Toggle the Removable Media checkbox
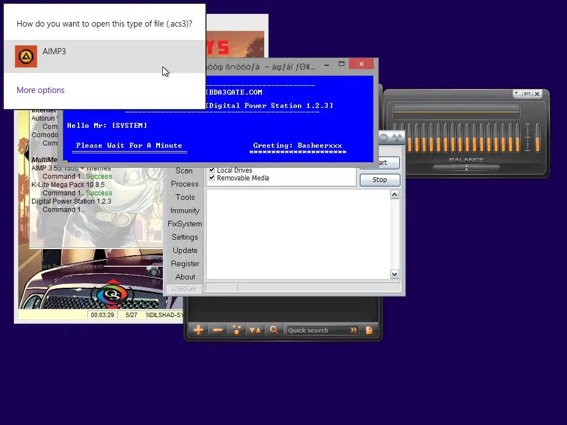Viewport: 567px width, 425px height. (212, 178)
